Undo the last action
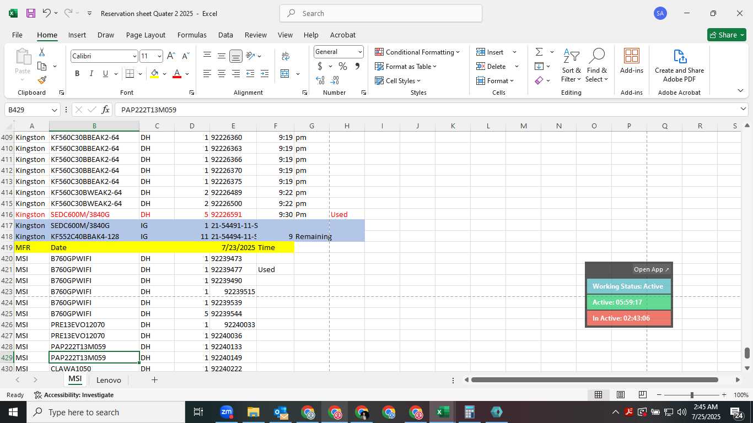Viewport: 753px width, 423px height. (47, 13)
